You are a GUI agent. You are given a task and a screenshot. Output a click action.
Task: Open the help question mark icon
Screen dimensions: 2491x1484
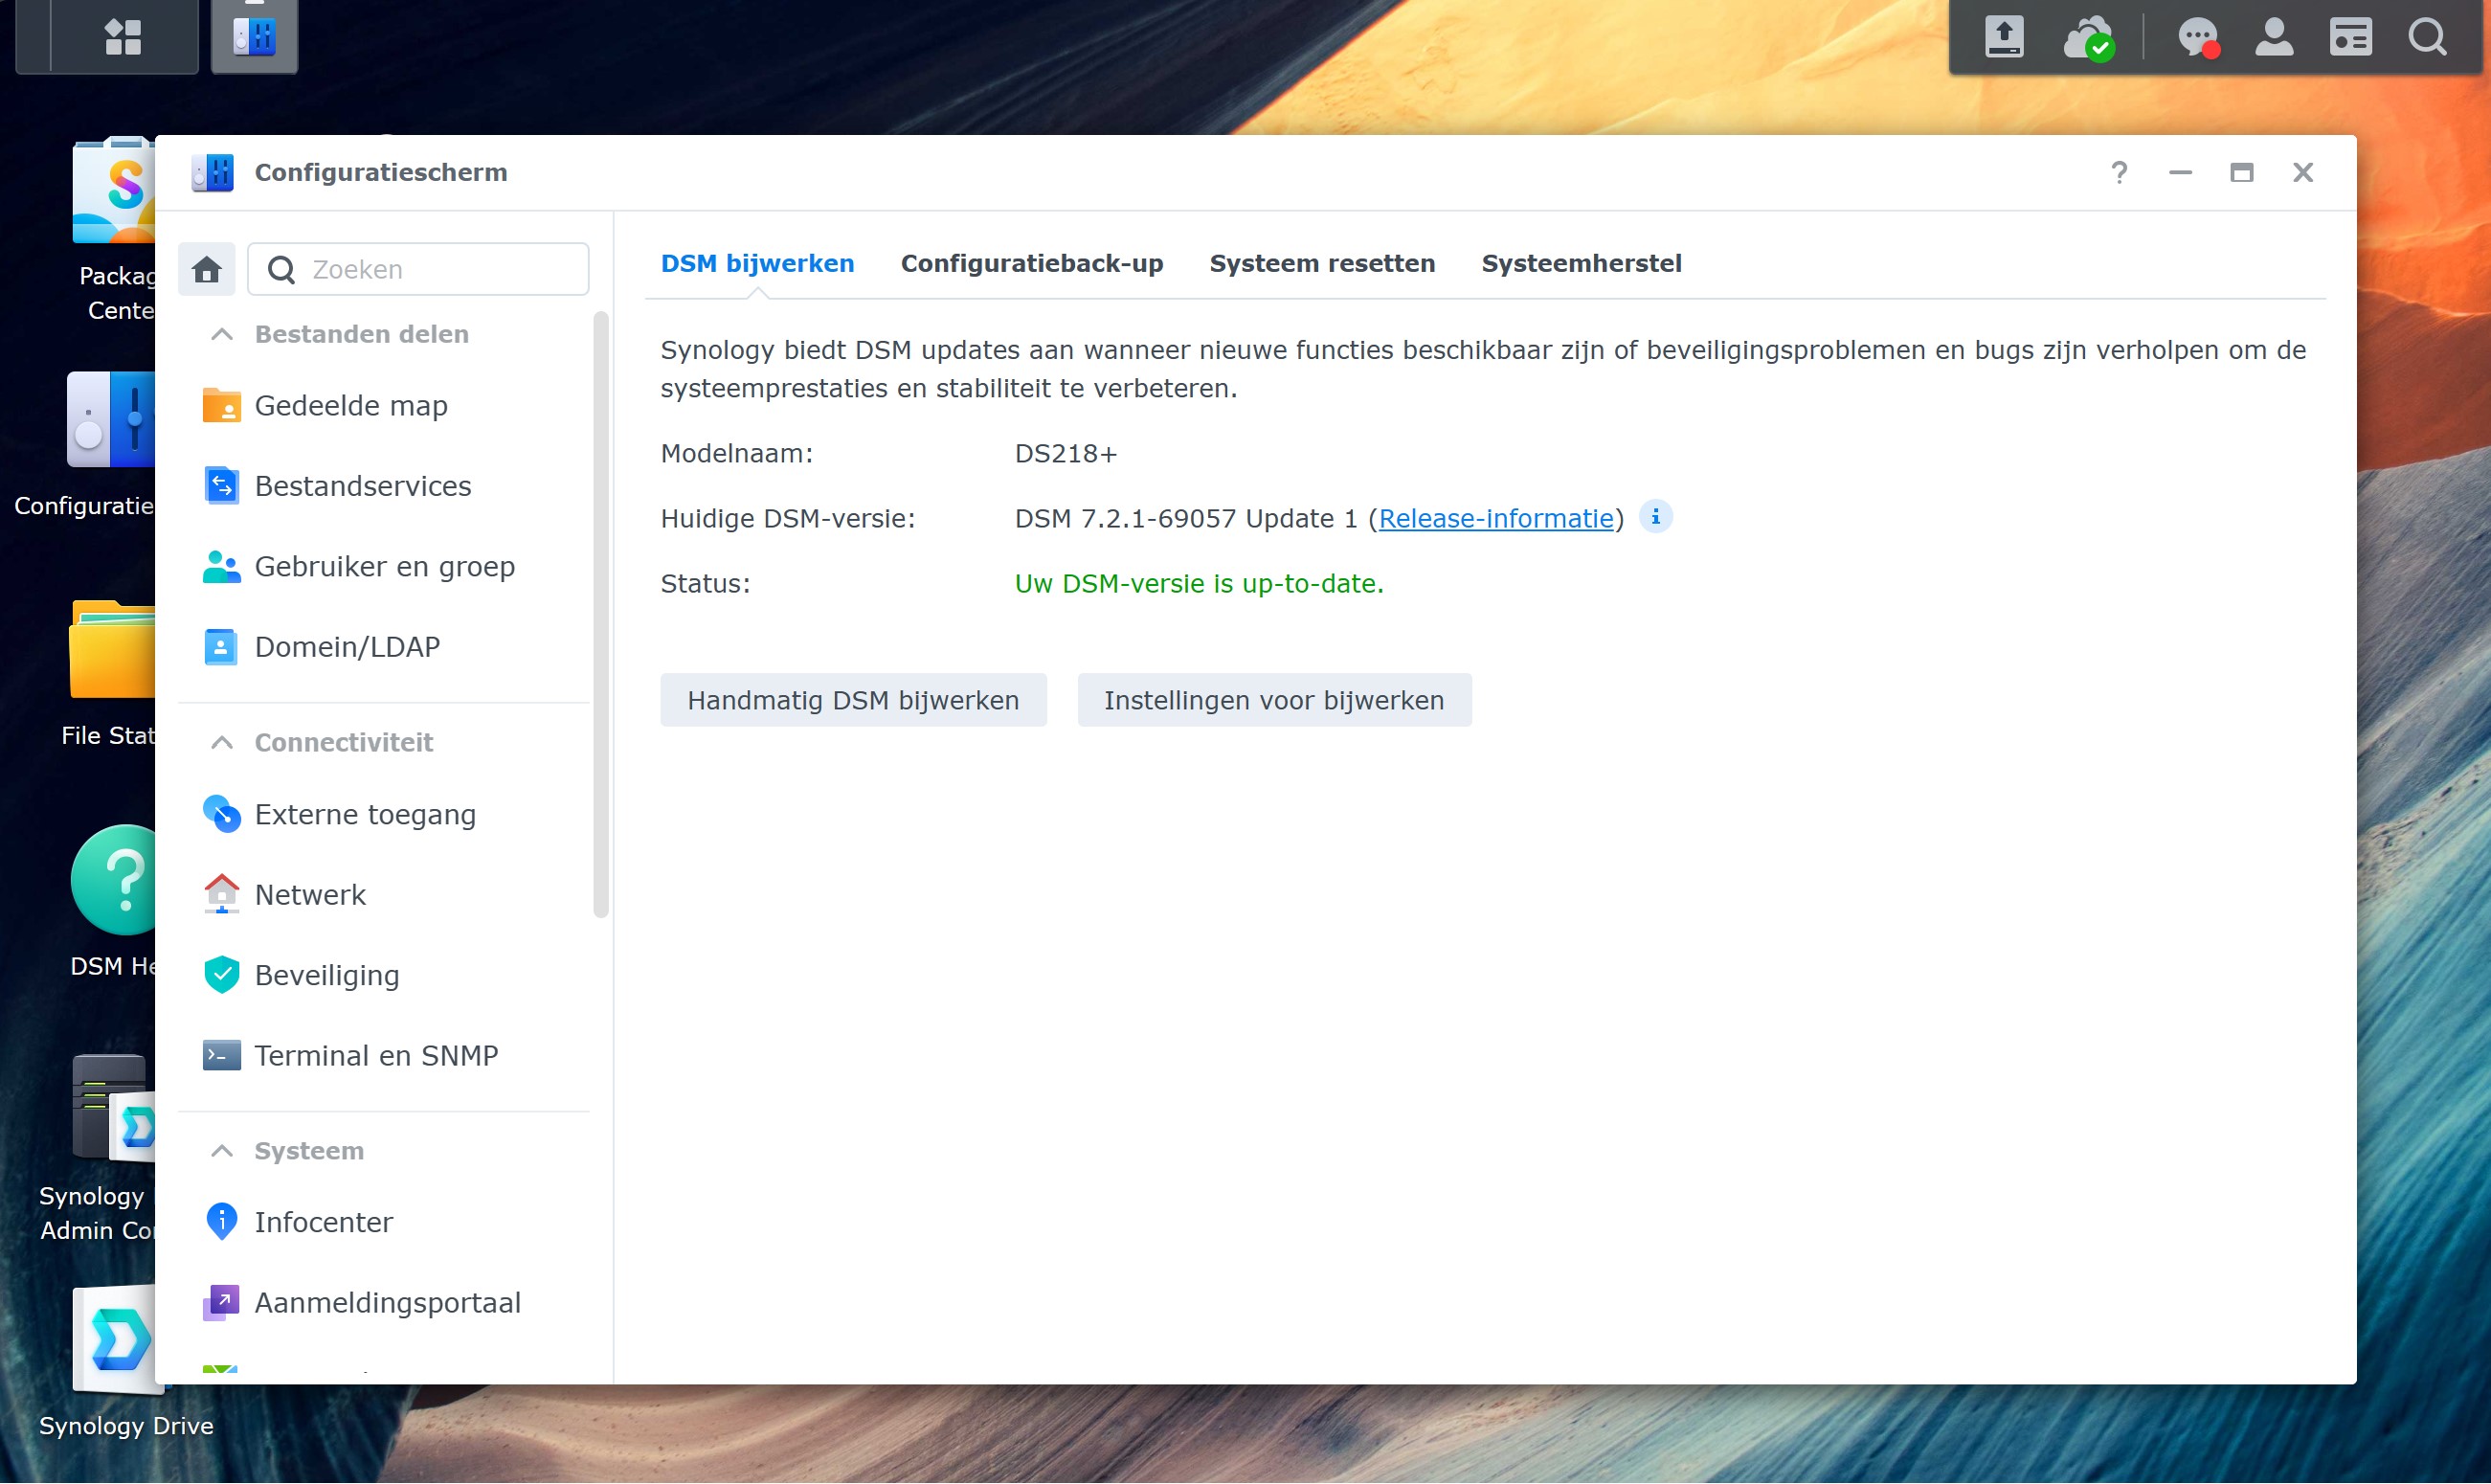coord(2119,173)
